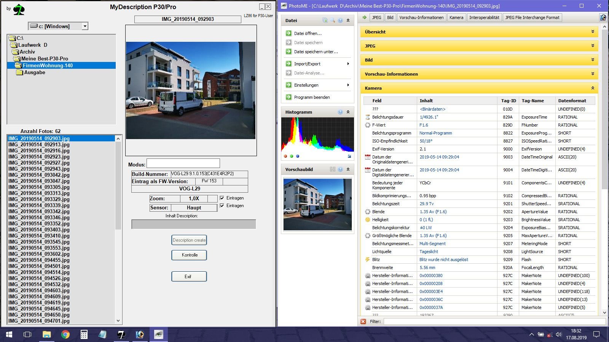609x342 pixels.
Task: Expand the Bild section
Action: [x=479, y=60]
